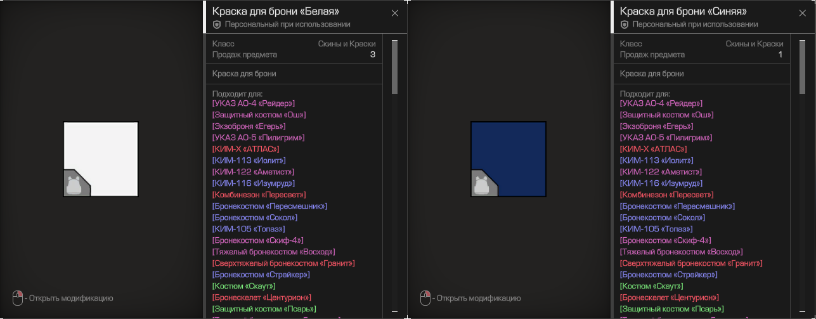Click «Скины и Краски» class value in «Синяя» panel
This screenshot has height=319, width=816.
click(x=754, y=44)
